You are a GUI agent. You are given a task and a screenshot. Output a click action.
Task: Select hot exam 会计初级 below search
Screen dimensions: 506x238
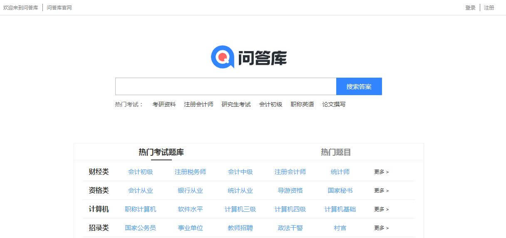pyautogui.click(x=270, y=104)
